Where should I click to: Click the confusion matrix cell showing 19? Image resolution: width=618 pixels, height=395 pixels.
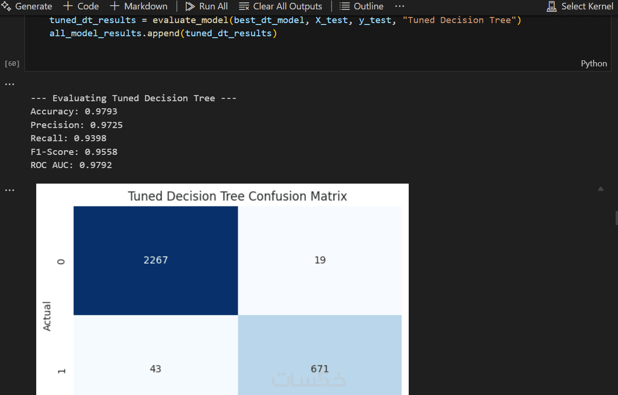tap(320, 260)
